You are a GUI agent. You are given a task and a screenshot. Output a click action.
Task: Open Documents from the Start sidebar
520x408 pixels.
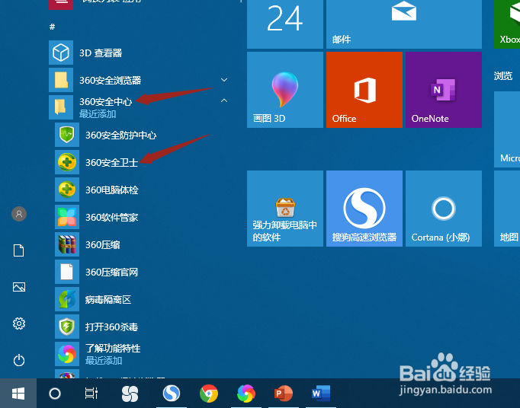coord(19,250)
